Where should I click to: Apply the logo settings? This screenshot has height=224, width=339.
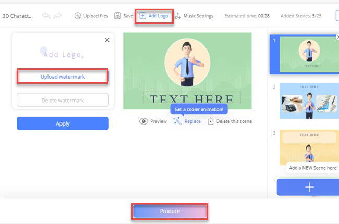(63, 123)
